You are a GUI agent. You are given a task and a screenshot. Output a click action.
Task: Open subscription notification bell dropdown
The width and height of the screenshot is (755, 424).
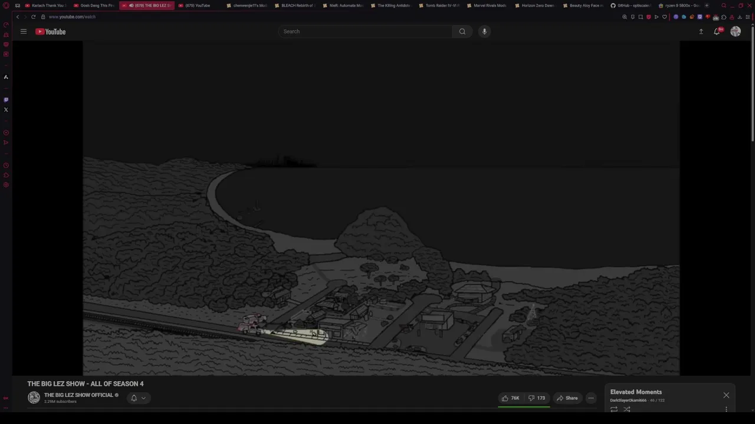139,398
